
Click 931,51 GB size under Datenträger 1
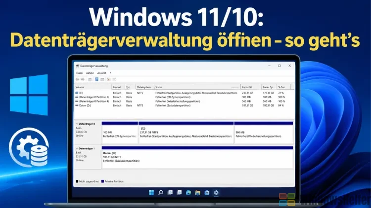[81, 156]
